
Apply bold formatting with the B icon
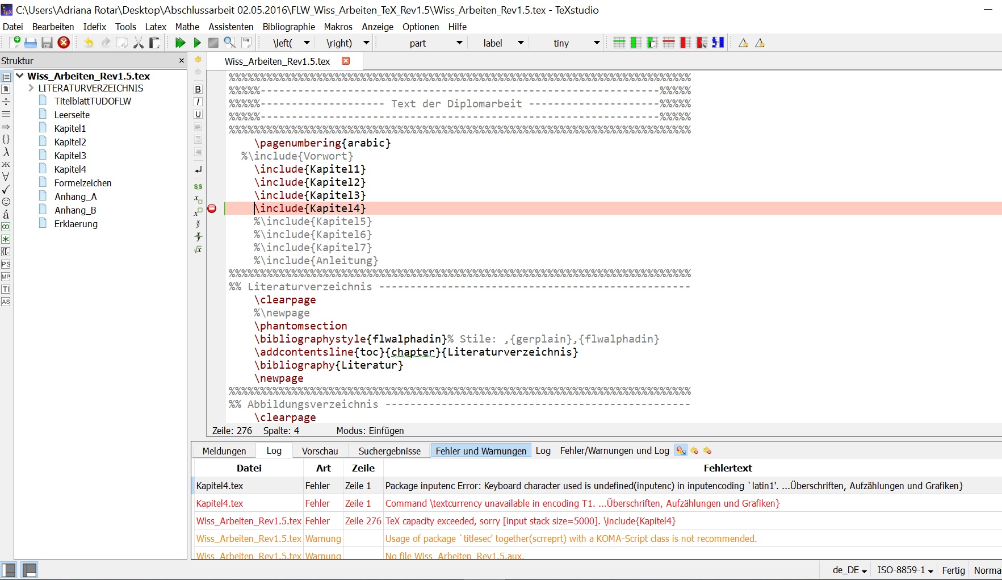coord(198,89)
